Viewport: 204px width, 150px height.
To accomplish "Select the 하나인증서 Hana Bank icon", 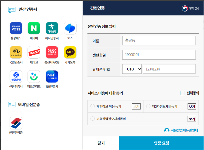I will point(52,28).
